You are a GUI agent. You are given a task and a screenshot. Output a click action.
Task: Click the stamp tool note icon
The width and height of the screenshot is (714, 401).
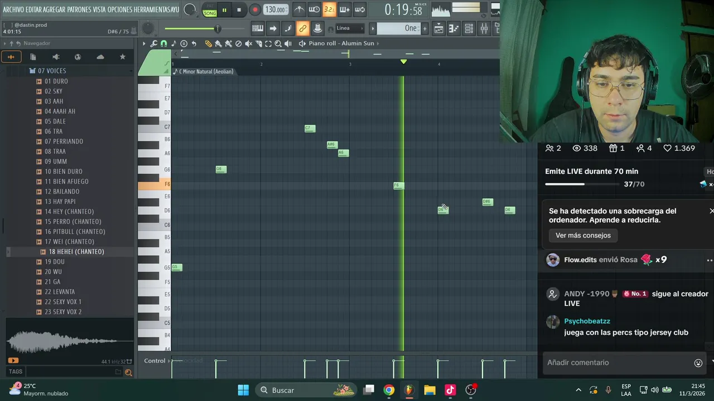coord(173,43)
